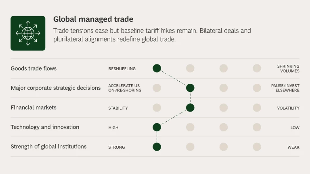This screenshot has height=174, width=310.
Task: Select filled first dot in Technology and innovation row
Action: (x=157, y=127)
